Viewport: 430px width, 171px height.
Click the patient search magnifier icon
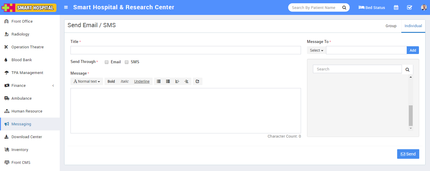pos(344,7)
